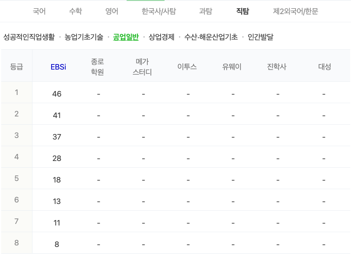
Task: Click the highlighted 공업일반 subject
Action: tap(125, 37)
